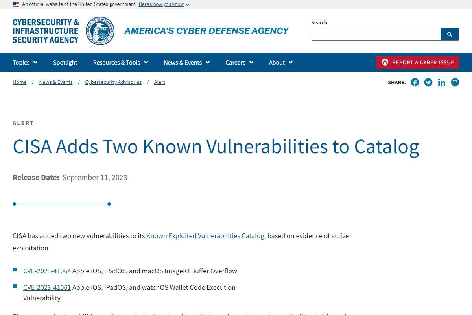This screenshot has height=315, width=472.
Task: Go to the Spotlight nav item
Action: click(65, 62)
